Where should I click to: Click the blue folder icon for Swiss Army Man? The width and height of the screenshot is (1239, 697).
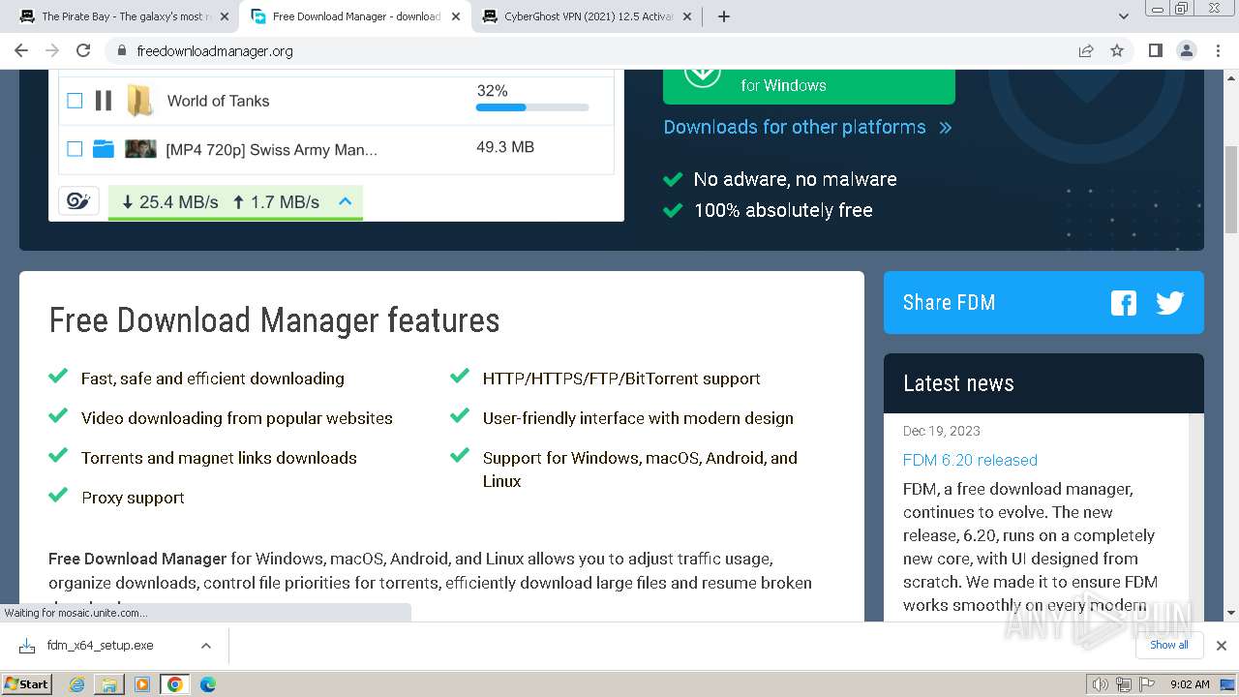(104, 149)
